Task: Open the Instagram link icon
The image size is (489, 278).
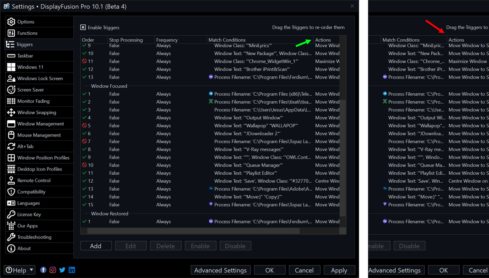Action: pyautogui.click(x=53, y=270)
